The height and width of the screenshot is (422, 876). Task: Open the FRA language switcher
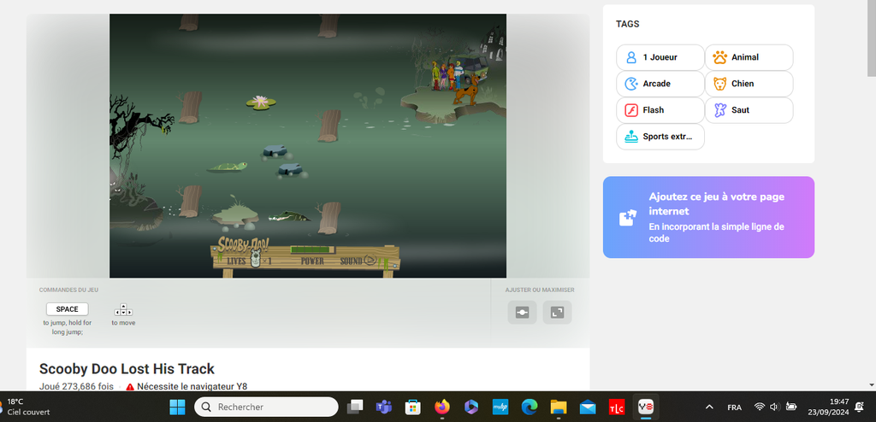click(734, 407)
